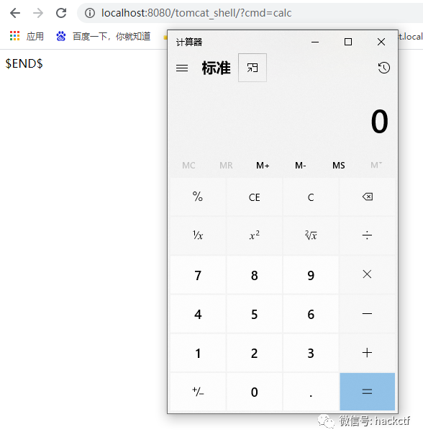Click the browser back arrow
423x440 pixels.
pyautogui.click(x=15, y=13)
